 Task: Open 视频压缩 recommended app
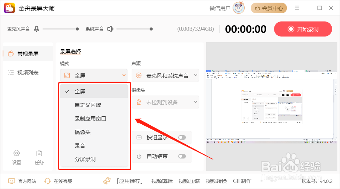pyautogui.click(x=189, y=181)
